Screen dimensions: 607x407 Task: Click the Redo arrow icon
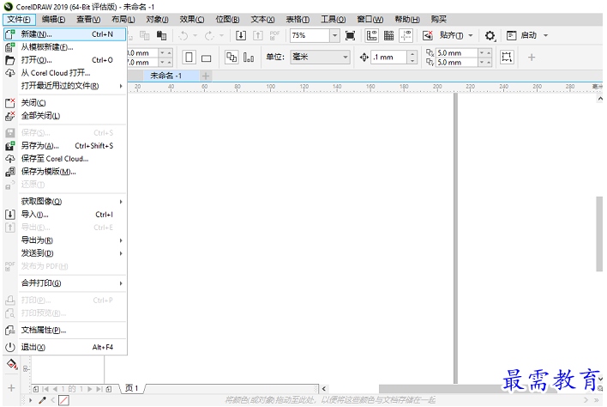coord(209,36)
